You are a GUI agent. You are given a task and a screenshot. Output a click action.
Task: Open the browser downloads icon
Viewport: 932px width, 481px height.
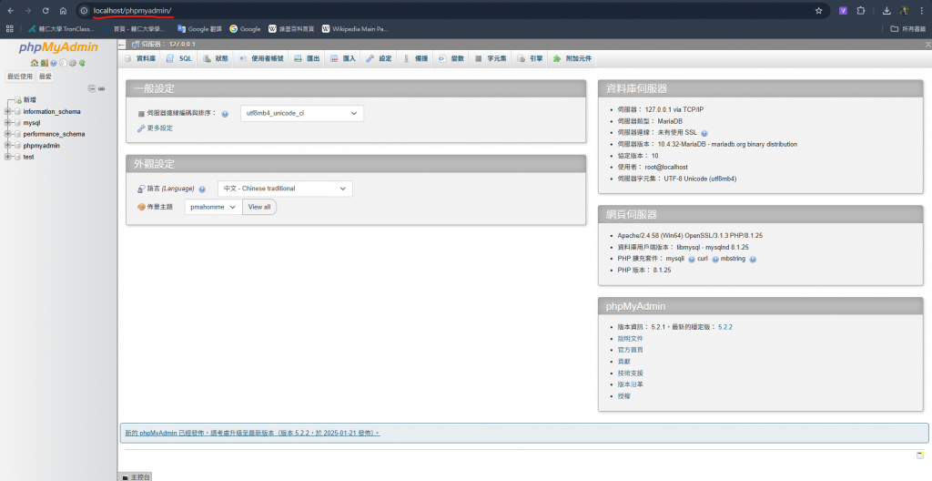(x=886, y=11)
